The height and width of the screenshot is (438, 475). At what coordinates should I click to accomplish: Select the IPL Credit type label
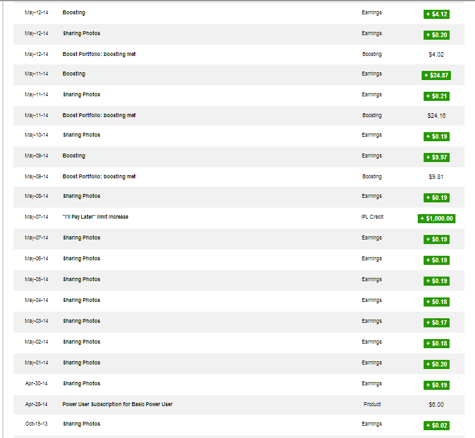point(372,217)
